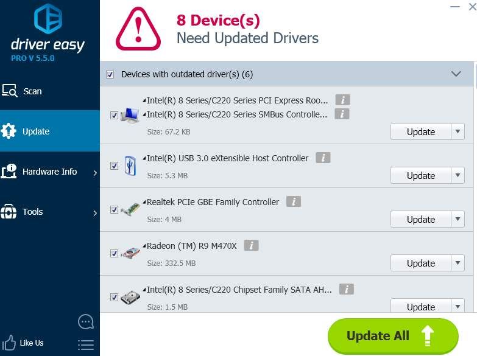Uncheck Devices with outdated drivers checkbox

click(110, 74)
